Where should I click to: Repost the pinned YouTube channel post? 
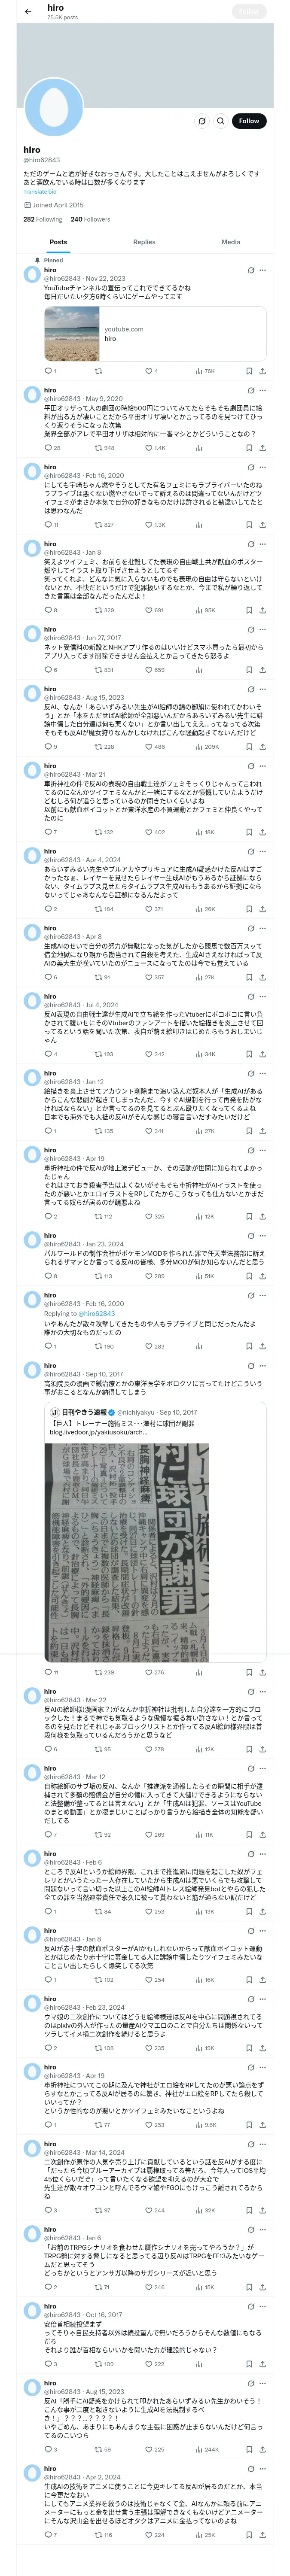[98, 371]
